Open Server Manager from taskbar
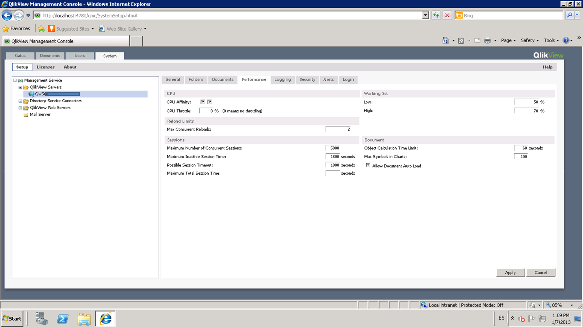 point(42,318)
